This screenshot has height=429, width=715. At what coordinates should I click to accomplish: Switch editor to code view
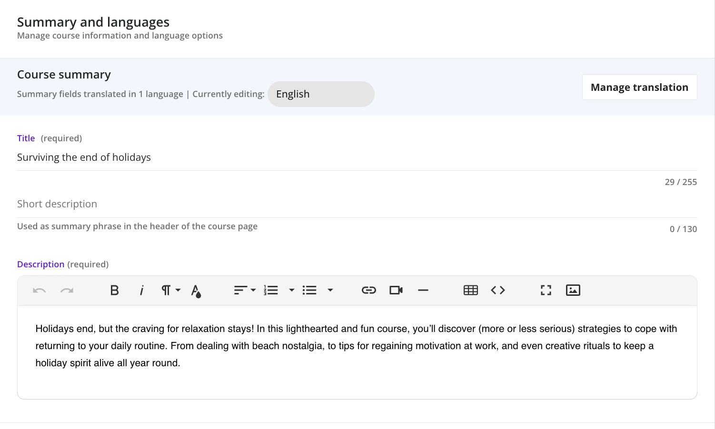coord(497,291)
